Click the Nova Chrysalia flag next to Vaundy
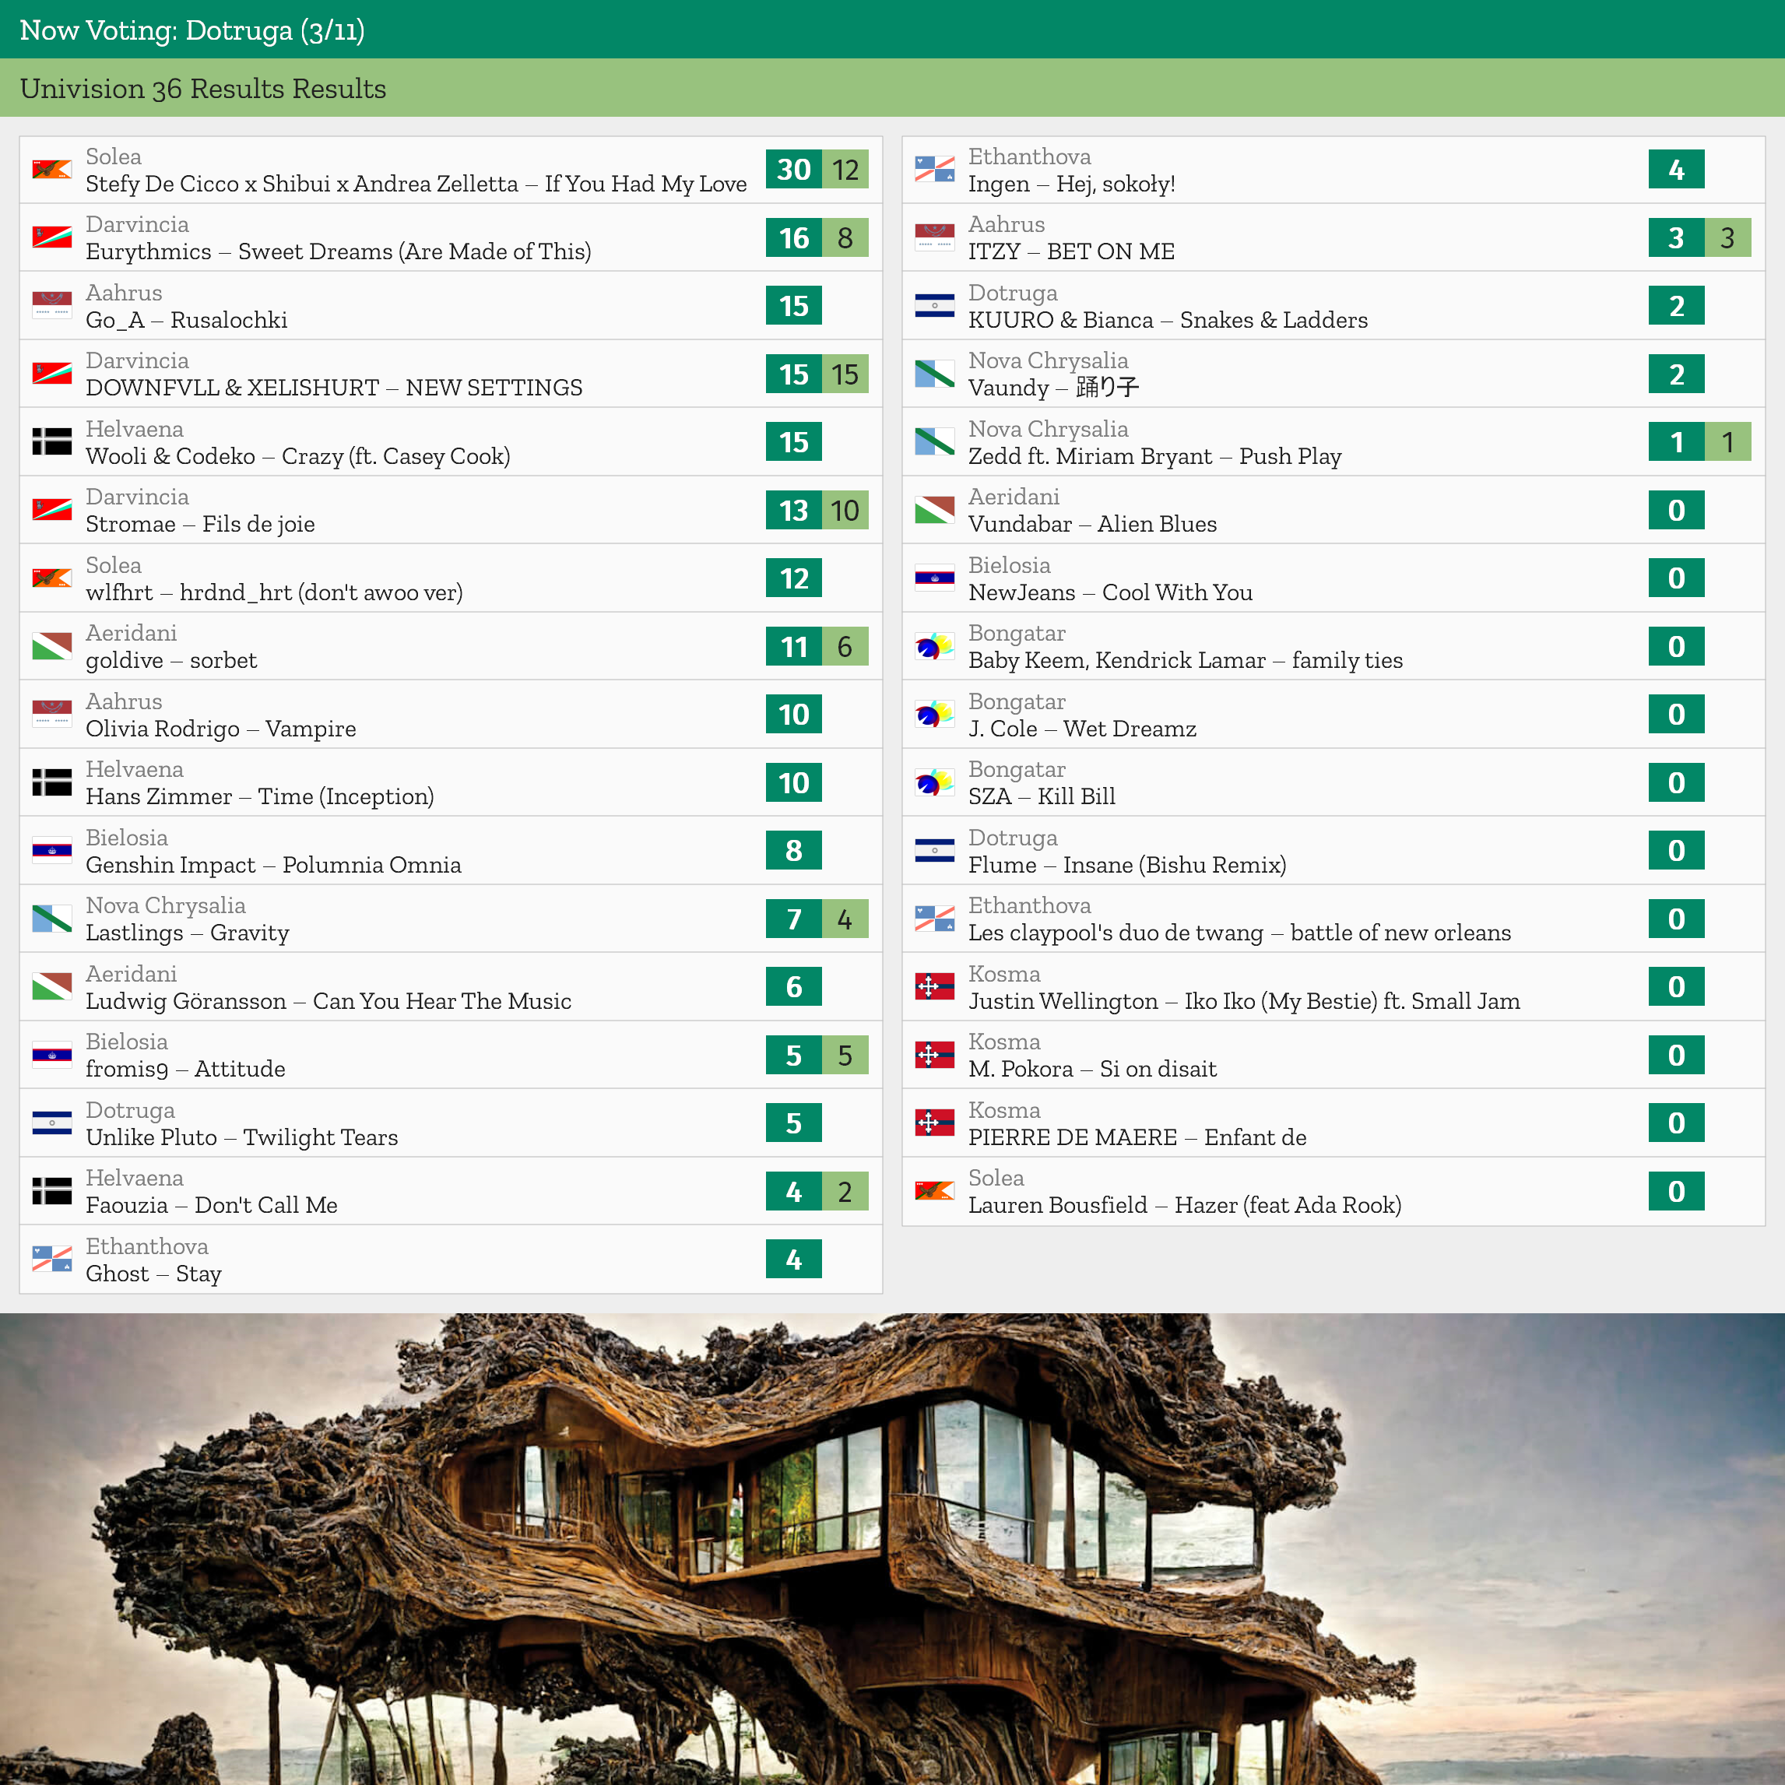1785x1785 pixels. [934, 374]
